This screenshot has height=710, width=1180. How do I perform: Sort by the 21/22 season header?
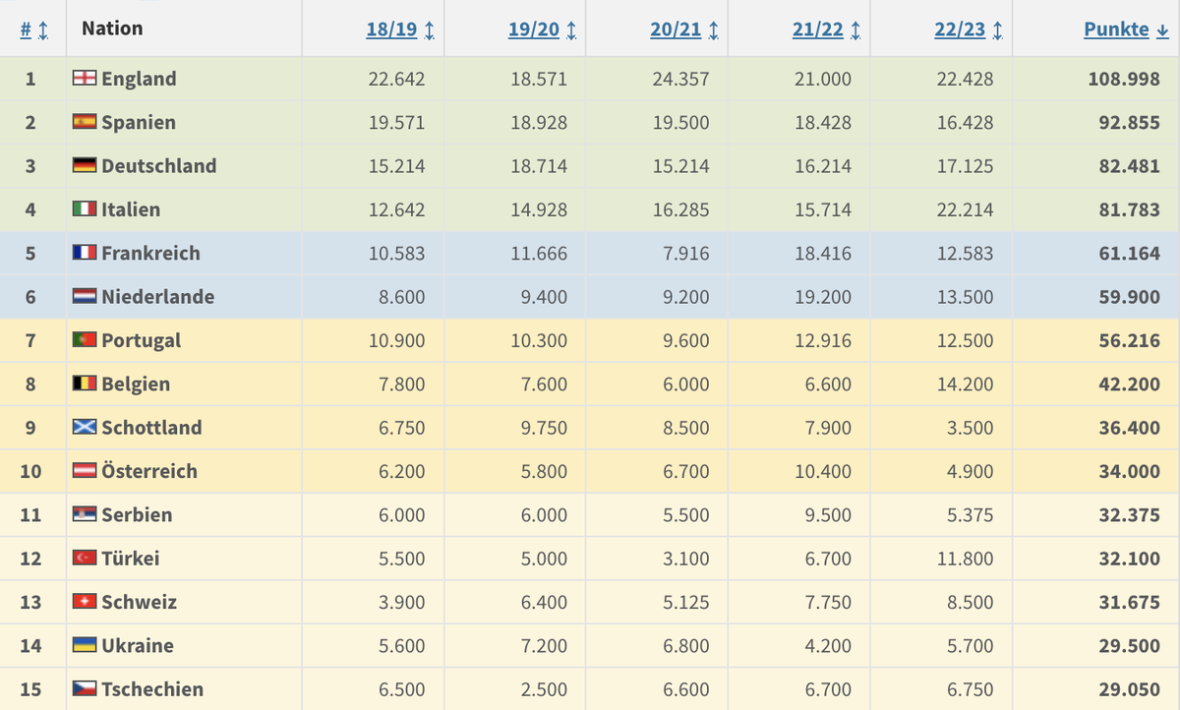826,30
